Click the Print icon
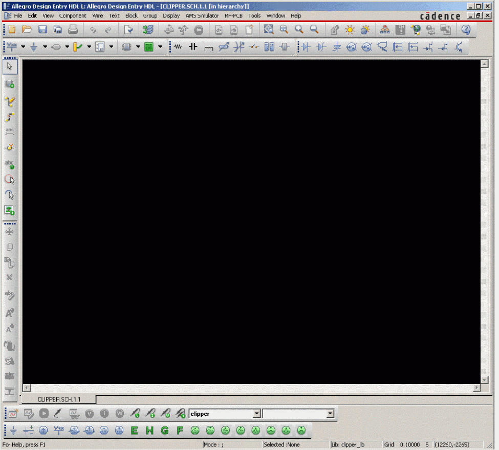Viewport: 499px width, 450px height. 73,30
